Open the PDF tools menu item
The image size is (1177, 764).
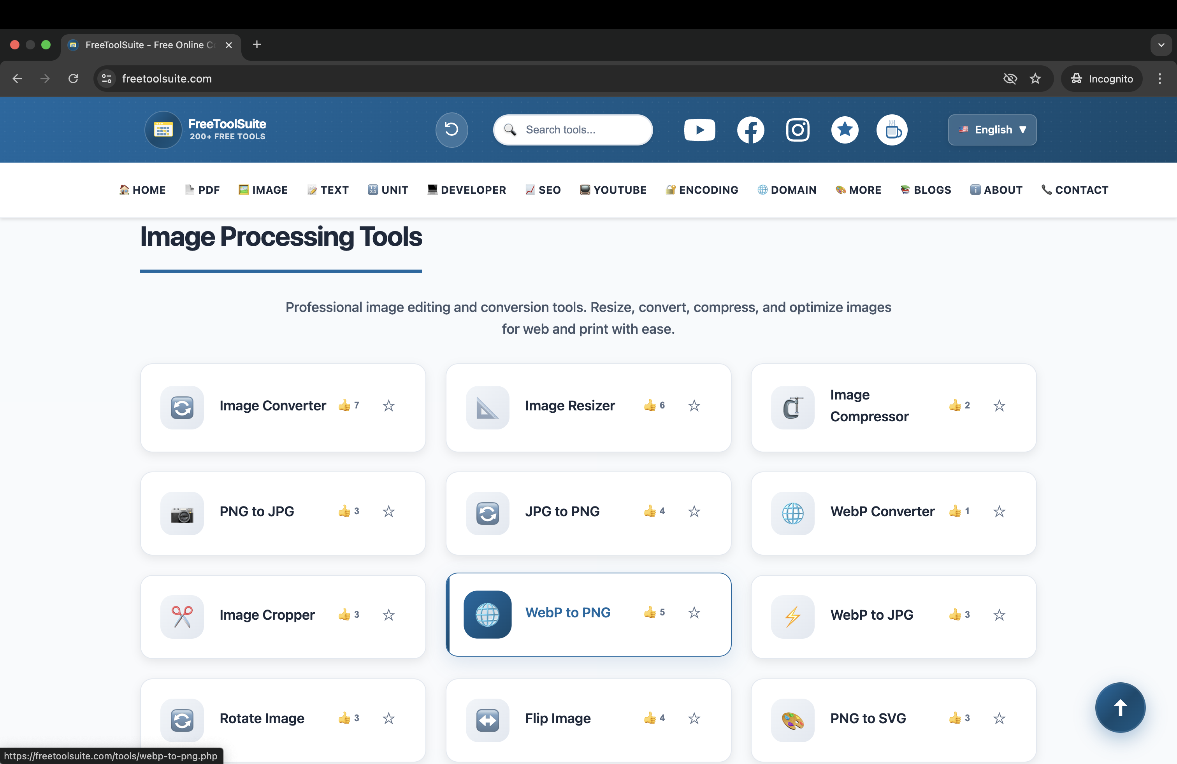point(202,190)
